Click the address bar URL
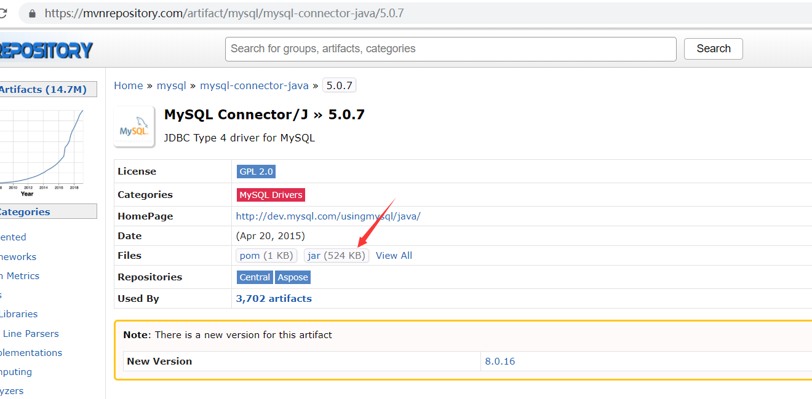This screenshot has width=812, height=399. pyautogui.click(x=224, y=13)
